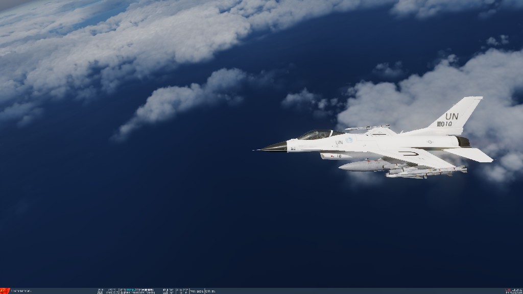Click the aircraft cockpit canopy
Screen dimensions: 523x294
point(316,135)
